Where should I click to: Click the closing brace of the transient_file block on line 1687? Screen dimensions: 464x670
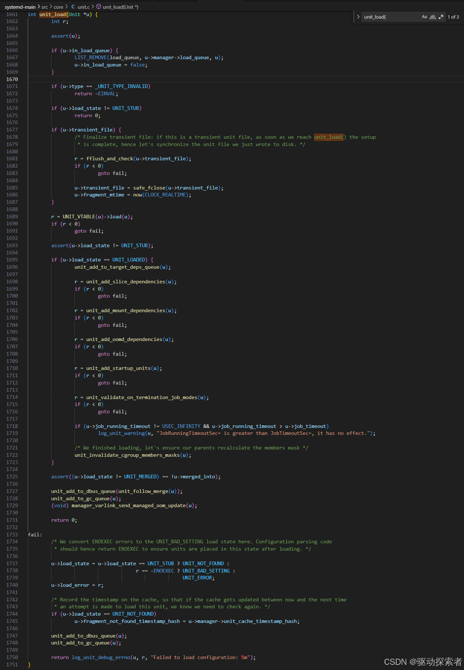coord(53,202)
